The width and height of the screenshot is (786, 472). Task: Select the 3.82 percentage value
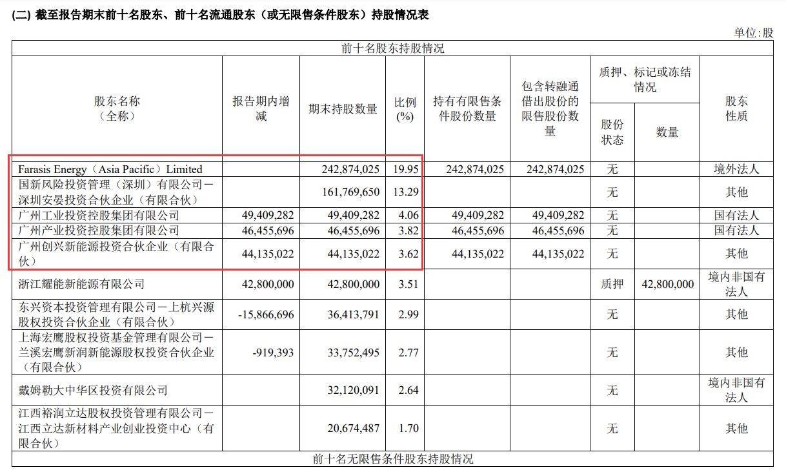tap(408, 231)
